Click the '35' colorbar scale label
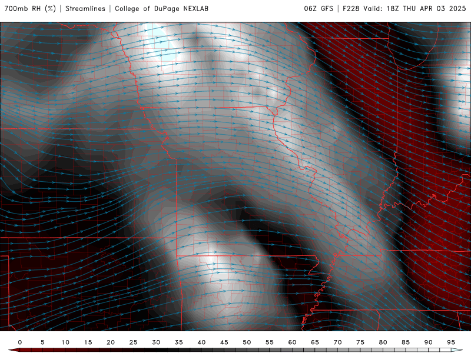Screen dimensions: 471x353 point(179,342)
